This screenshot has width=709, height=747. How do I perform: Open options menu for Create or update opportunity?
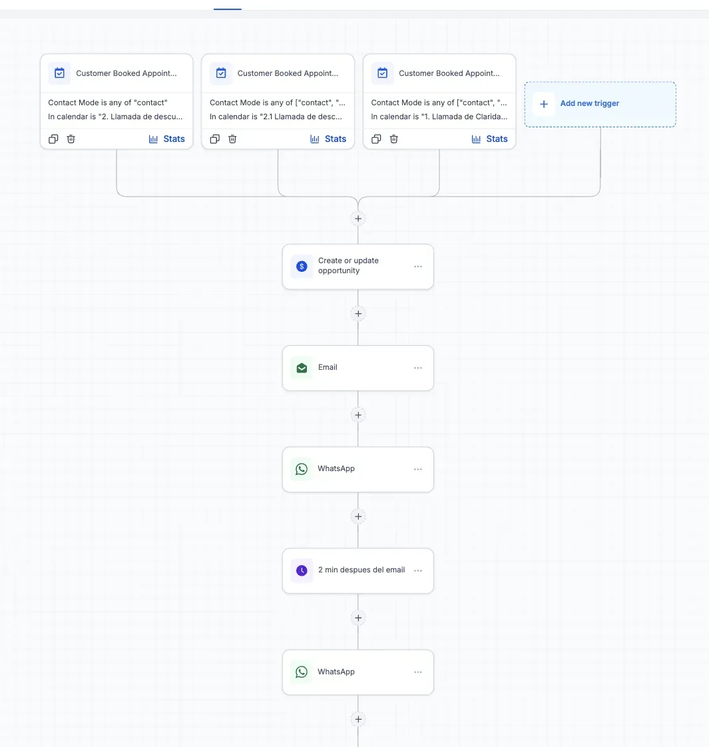(418, 267)
